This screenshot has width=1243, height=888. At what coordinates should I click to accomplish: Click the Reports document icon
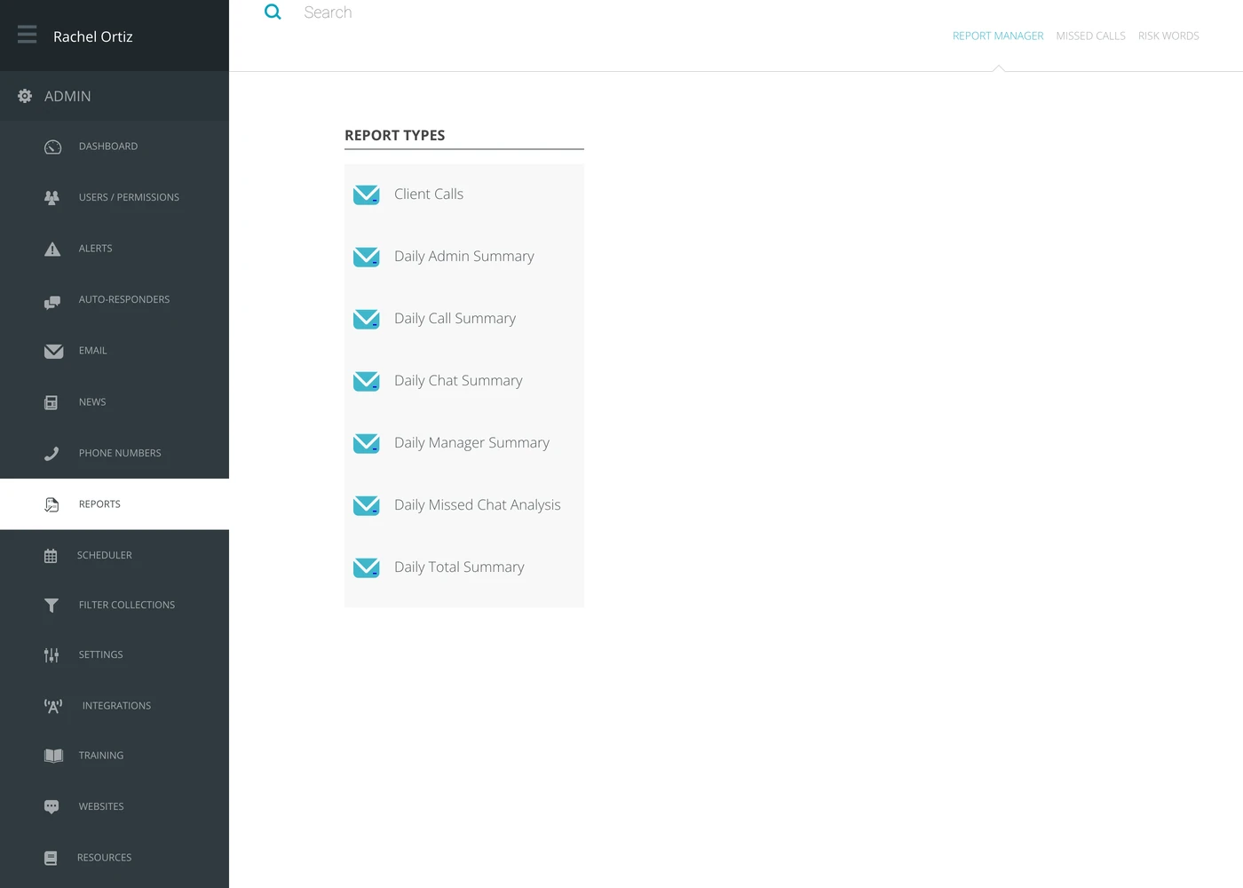(x=51, y=504)
